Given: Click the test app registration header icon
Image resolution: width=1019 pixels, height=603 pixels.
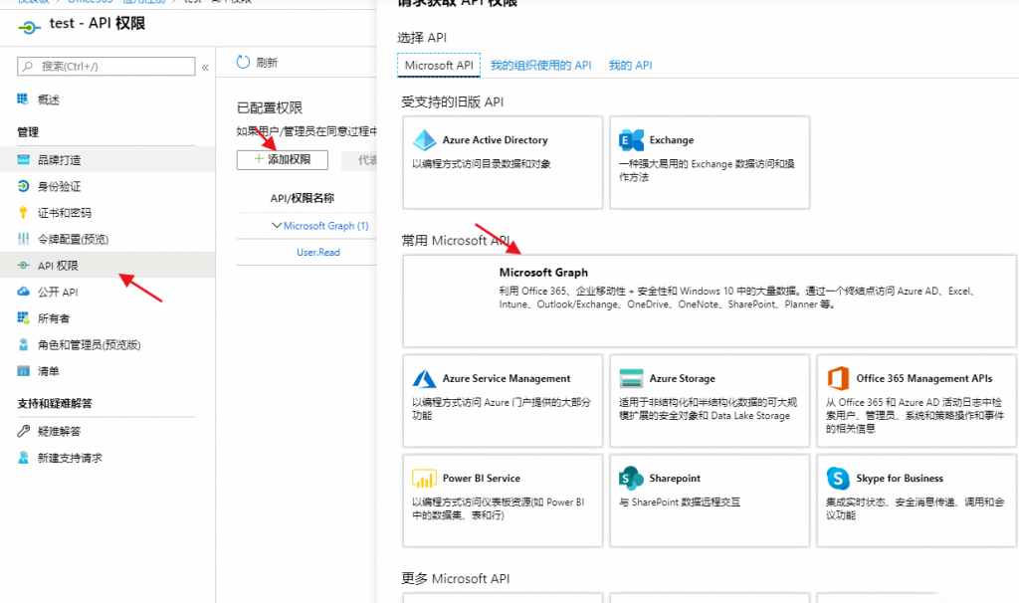Looking at the screenshot, I should [x=29, y=27].
